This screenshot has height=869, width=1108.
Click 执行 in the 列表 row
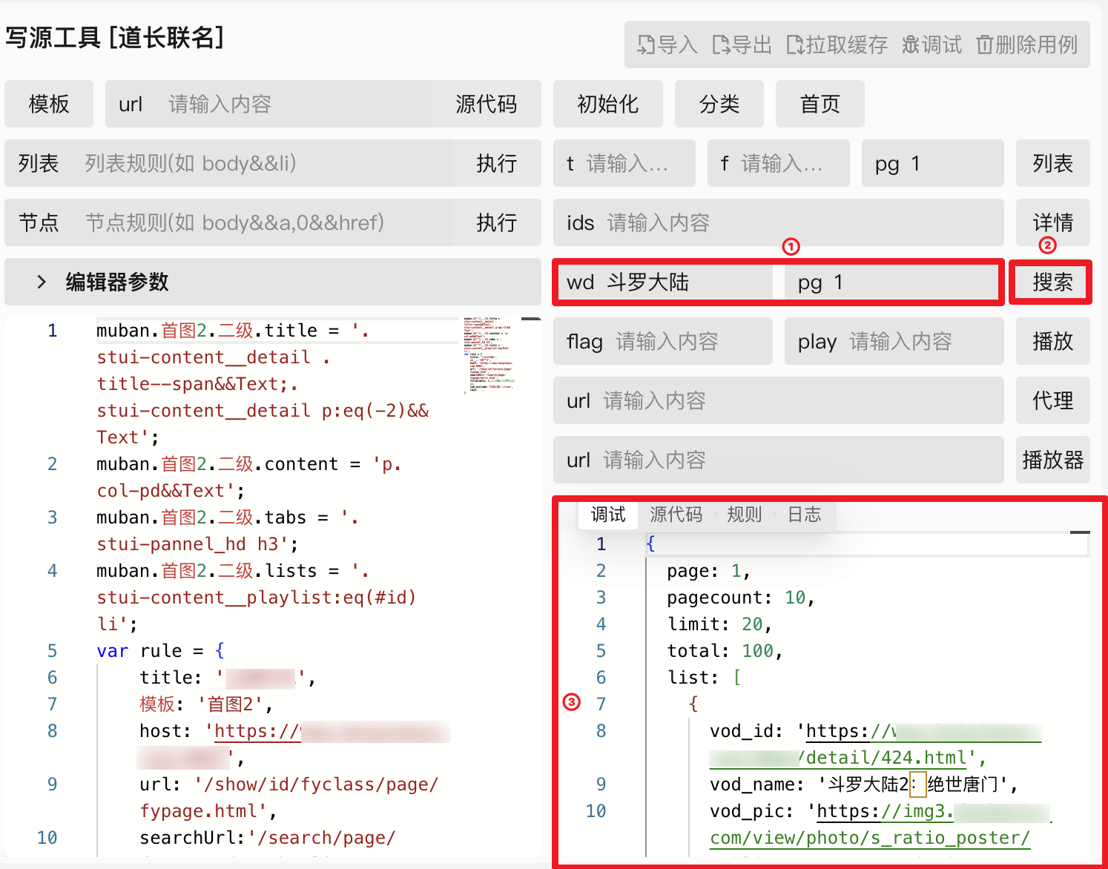coord(497,163)
